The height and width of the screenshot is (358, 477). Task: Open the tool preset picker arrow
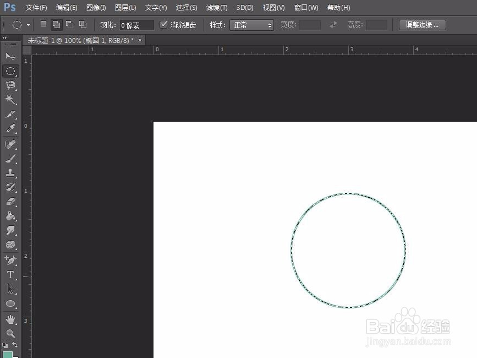coord(28,25)
